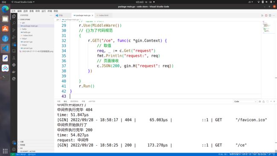
Task: Open server2.go in the file tree
Action: click(36, 48)
